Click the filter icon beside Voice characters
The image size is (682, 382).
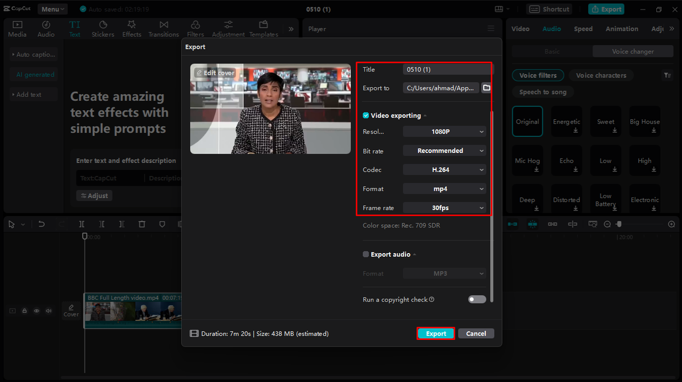click(x=668, y=76)
